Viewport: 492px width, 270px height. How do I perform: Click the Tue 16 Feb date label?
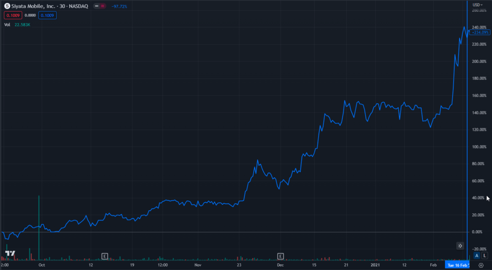tap(457, 265)
